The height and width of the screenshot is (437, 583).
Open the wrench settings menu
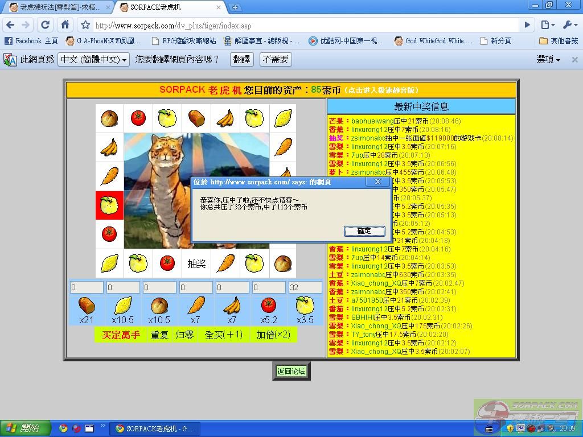tap(569, 25)
